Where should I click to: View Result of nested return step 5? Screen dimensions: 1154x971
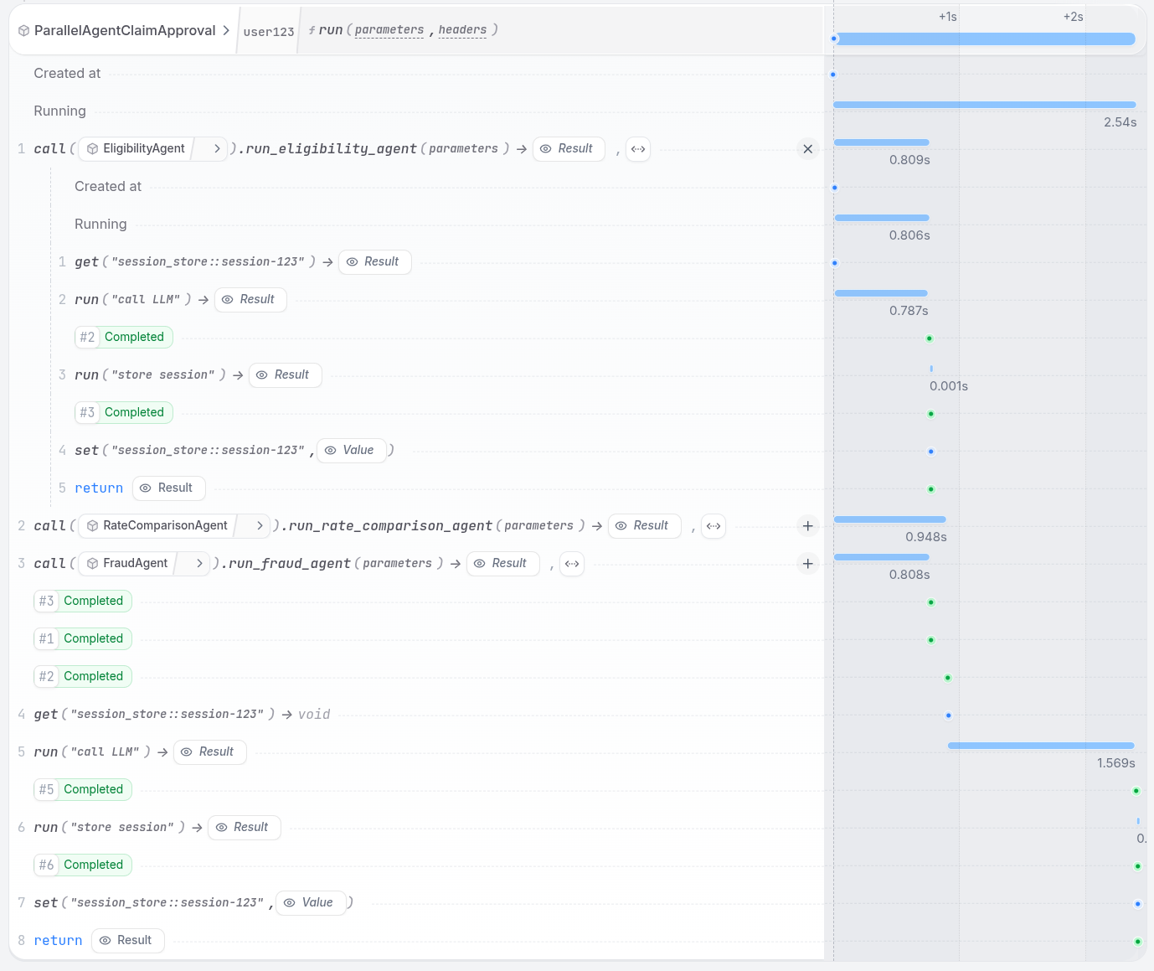point(168,488)
